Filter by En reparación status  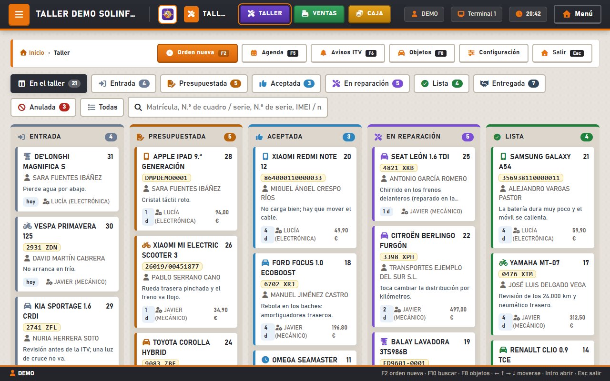367,83
